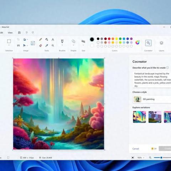Expand the Size dropdown arrow
This screenshot has height=171, width=171.
(x=83, y=45)
